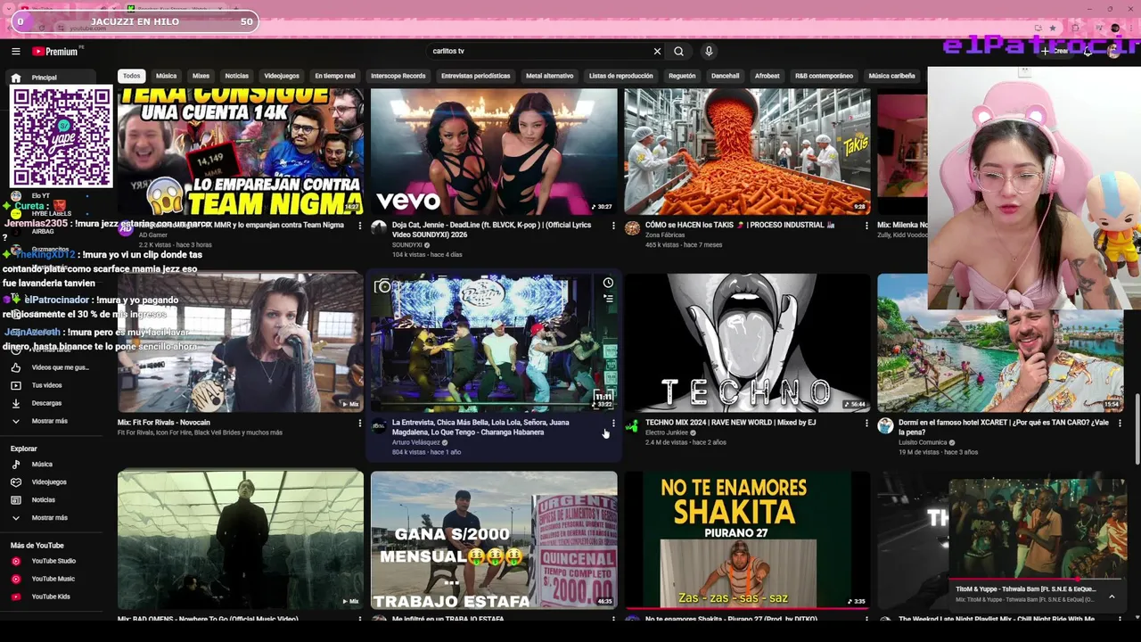Select the En tiempo real chip
Viewport: 1141px width, 642px height.
tap(334, 76)
